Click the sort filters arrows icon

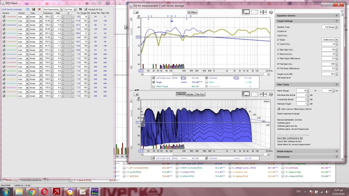tap(81, 9)
